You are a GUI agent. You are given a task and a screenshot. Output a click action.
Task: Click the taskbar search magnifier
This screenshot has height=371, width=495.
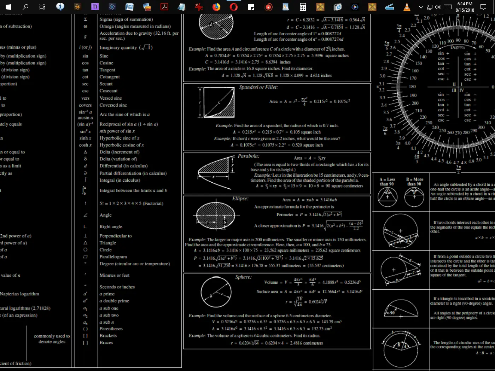[25, 7]
